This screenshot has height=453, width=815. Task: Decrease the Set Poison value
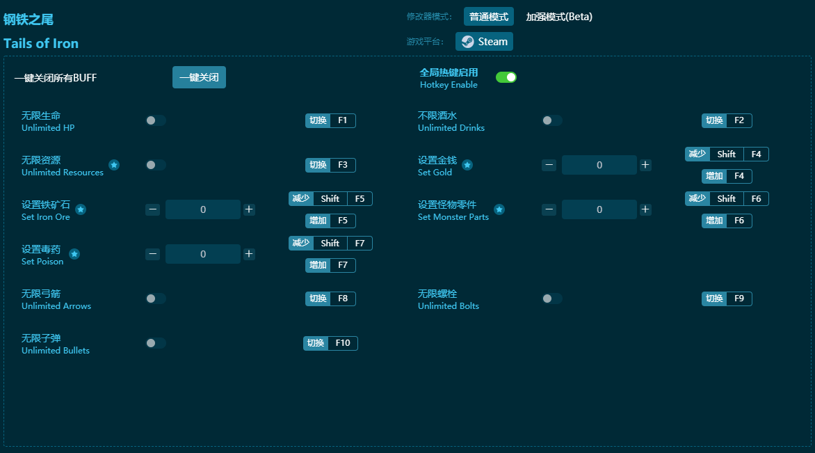[153, 254]
